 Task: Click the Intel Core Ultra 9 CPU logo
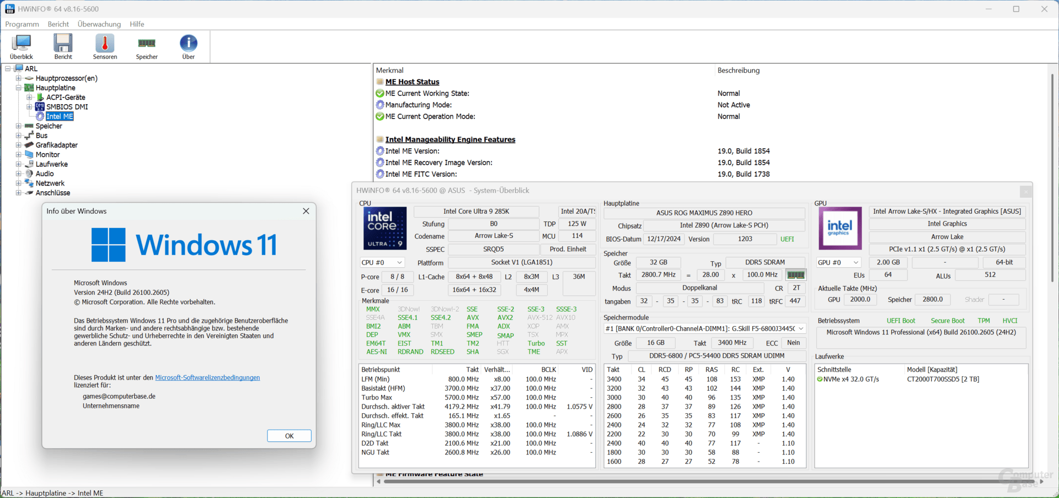coord(385,228)
